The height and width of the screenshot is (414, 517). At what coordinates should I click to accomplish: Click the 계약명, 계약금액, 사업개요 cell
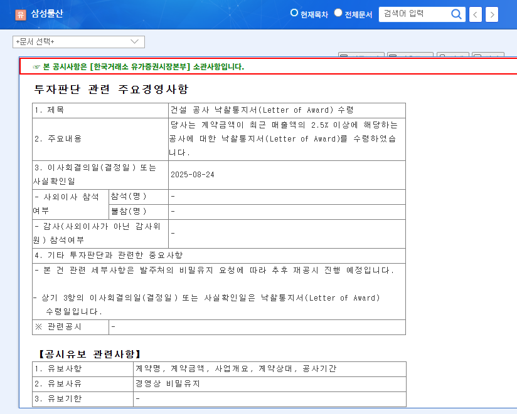(270, 369)
